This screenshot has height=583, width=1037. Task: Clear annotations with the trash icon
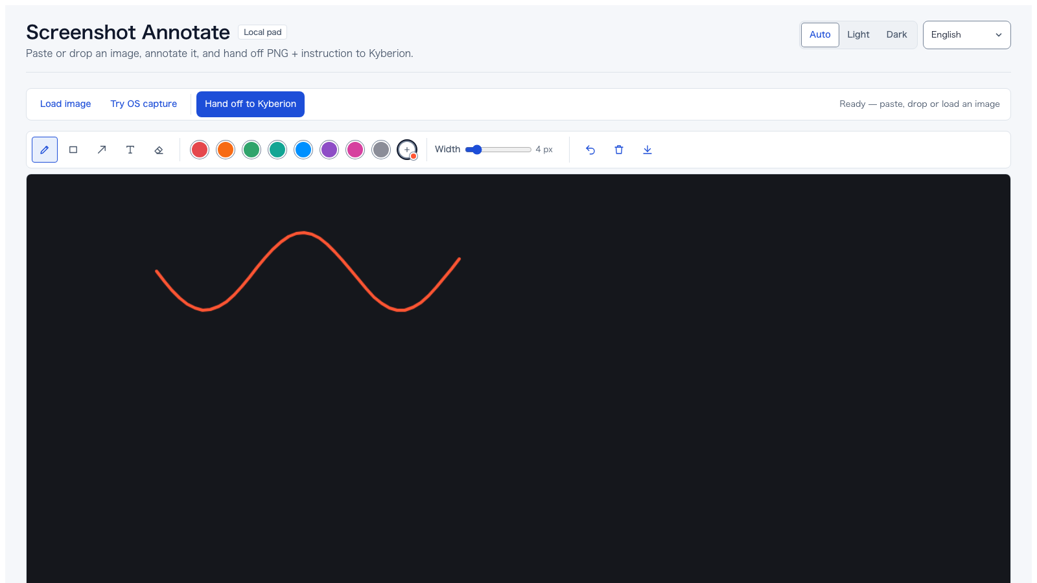pos(619,150)
